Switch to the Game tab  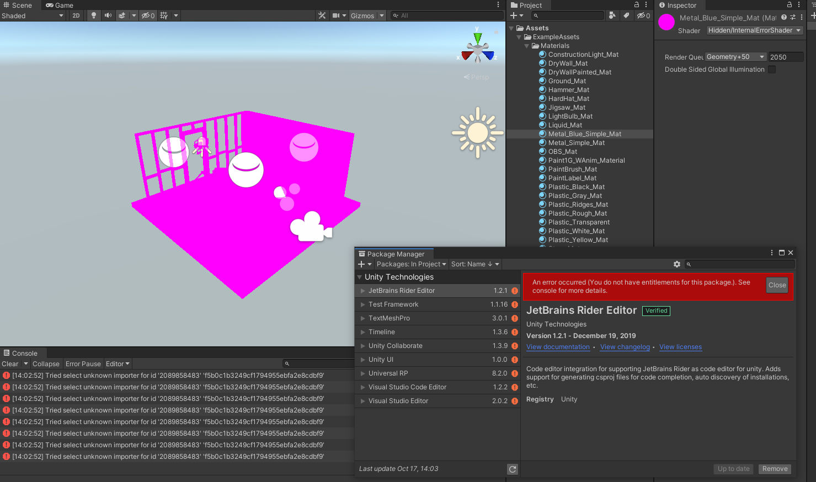tap(60, 5)
